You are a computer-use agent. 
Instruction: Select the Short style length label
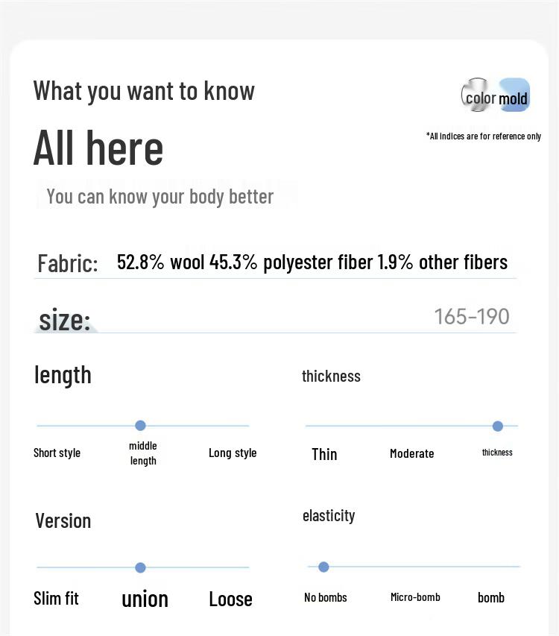click(x=57, y=453)
